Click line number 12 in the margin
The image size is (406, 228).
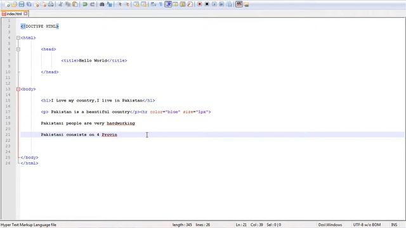tap(8, 83)
